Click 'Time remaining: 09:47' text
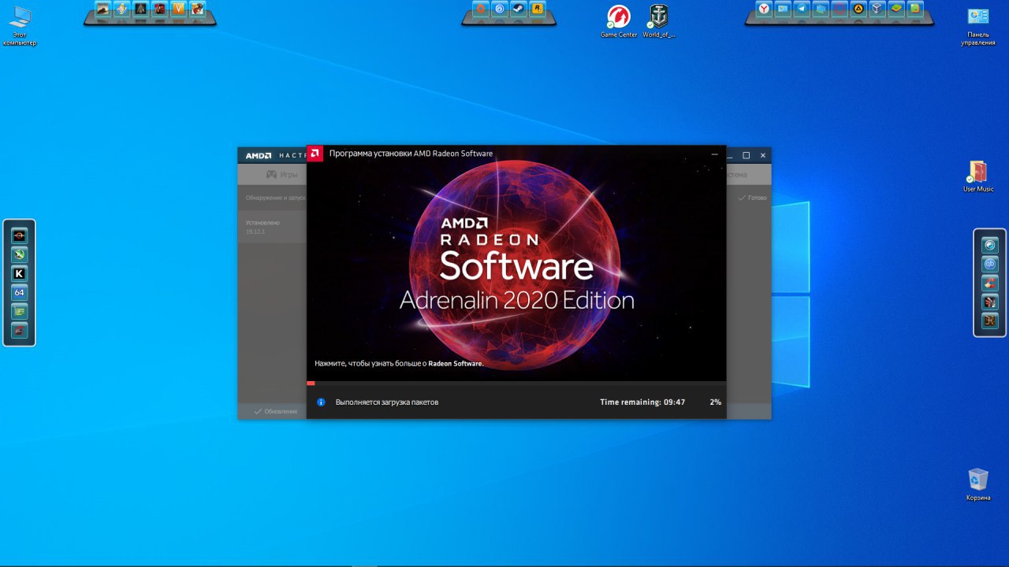The width and height of the screenshot is (1009, 567). [x=642, y=402]
